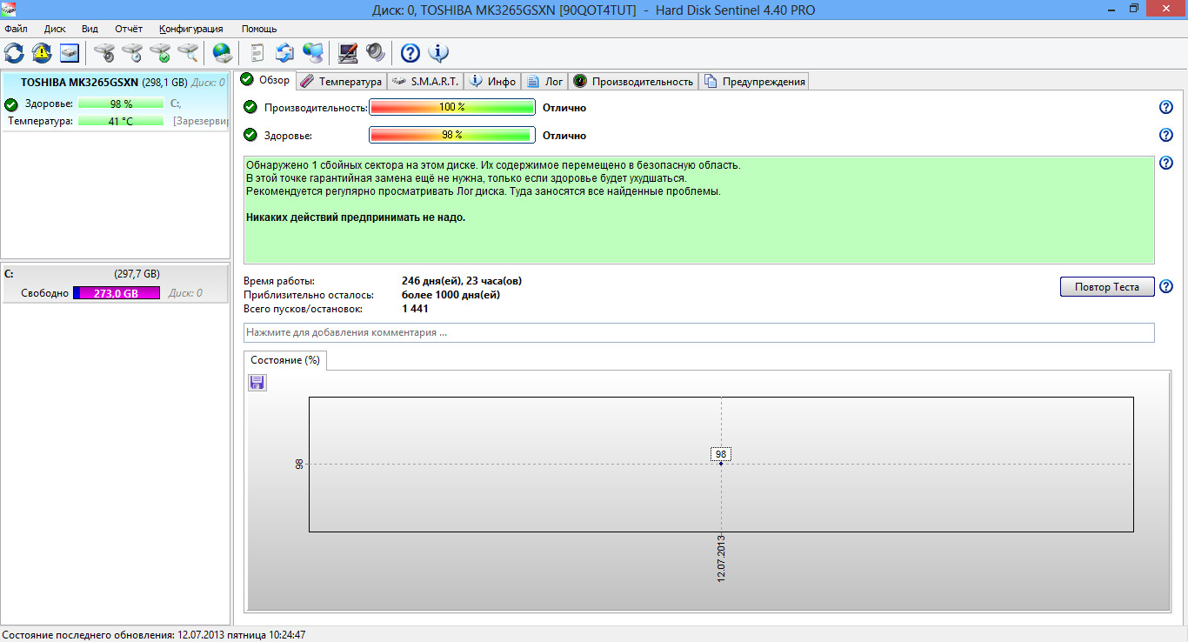Click the disk with green checkmark icon
Image resolution: width=1188 pixels, height=642 pixels.
coord(160,53)
